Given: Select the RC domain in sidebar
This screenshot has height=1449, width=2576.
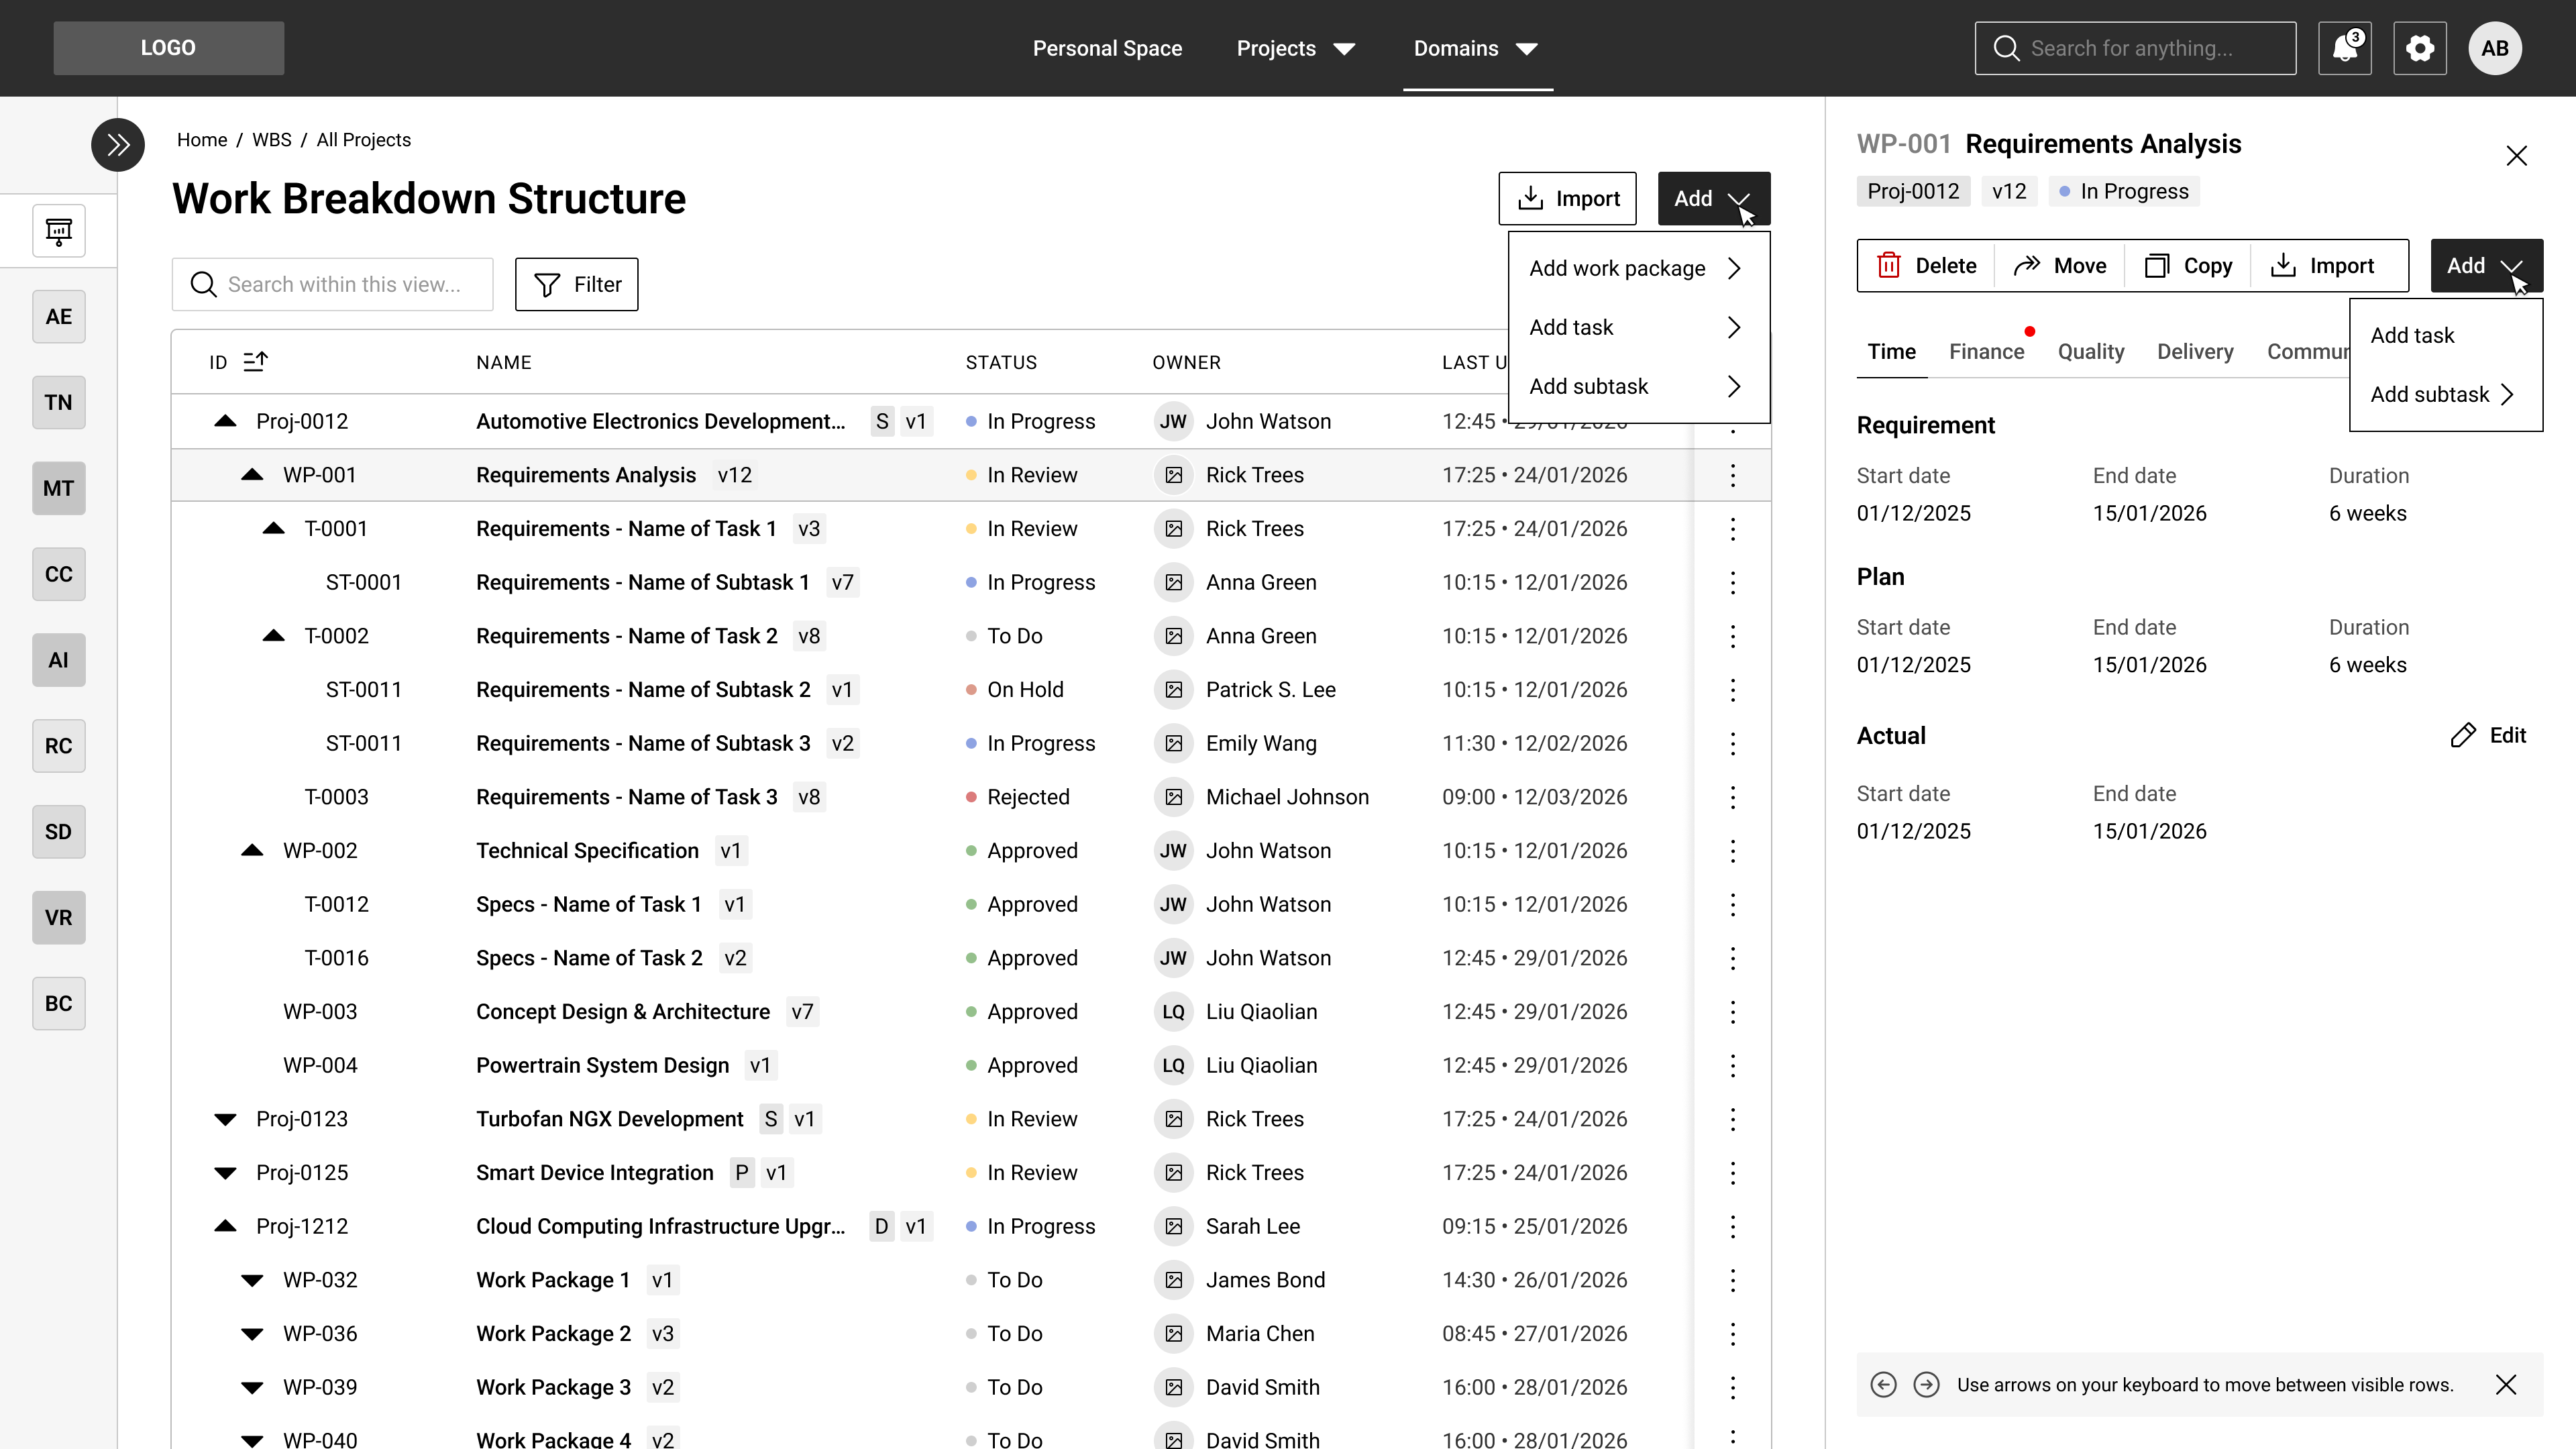Looking at the screenshot, I should 59,746.
